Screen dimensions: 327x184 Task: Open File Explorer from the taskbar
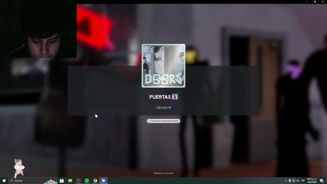[x=70, y=181]
